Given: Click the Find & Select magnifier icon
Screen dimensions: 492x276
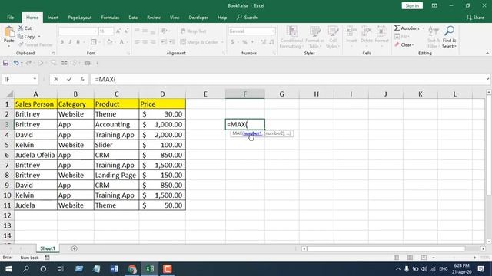Looking at the screenshot, I should click(449, 31).
